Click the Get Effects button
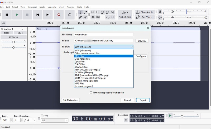This screenshot has height=129, width=211. (145, 17)
